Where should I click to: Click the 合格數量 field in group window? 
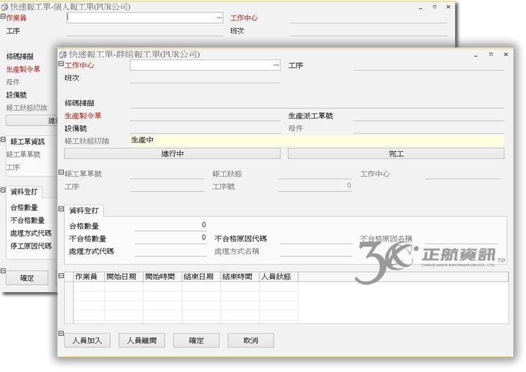point(170,226)
